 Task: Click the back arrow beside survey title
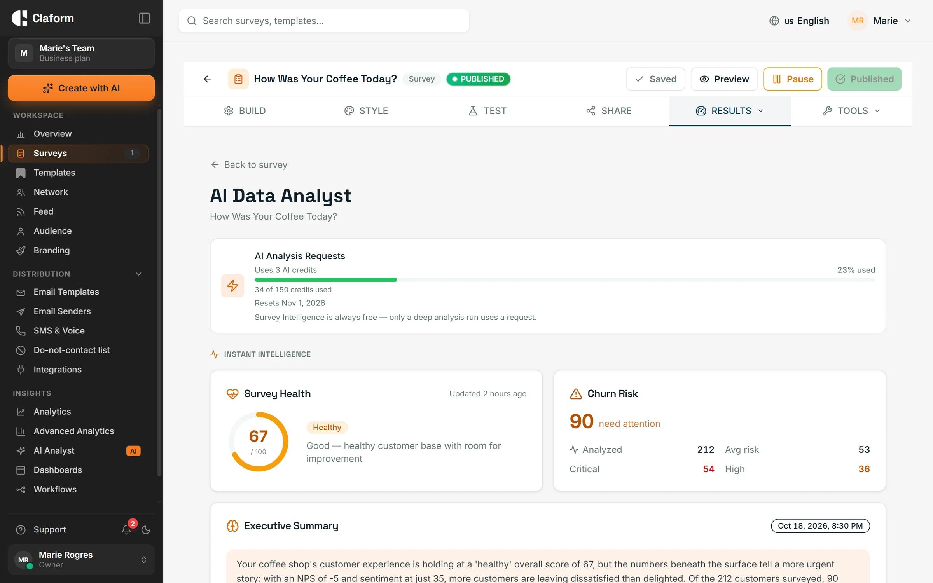(207, 79)
